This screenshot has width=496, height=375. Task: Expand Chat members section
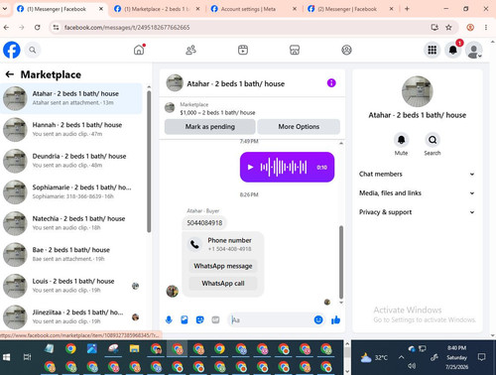(417, 174)
